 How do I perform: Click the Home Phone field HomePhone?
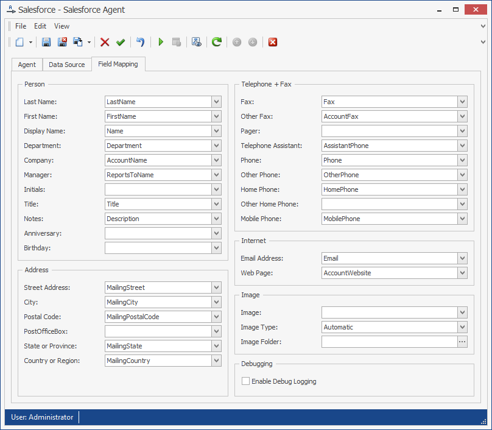click(x=389, y=189)
